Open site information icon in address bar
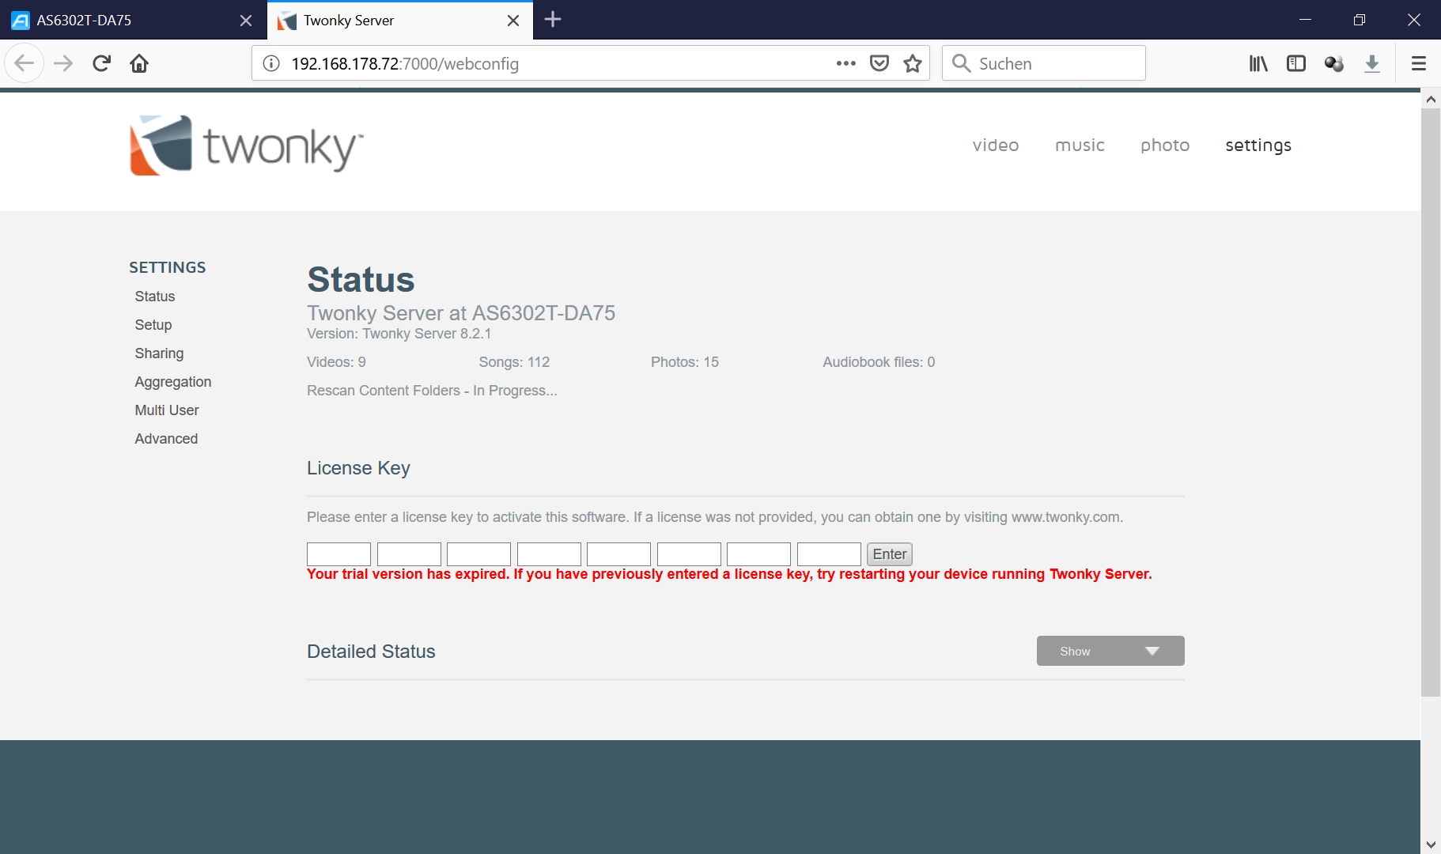This screenshot has height=854, width=1441. [271, 63]
